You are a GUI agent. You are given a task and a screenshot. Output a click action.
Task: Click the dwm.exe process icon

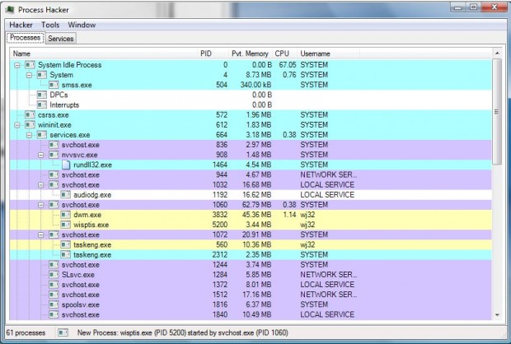point(65,215)
